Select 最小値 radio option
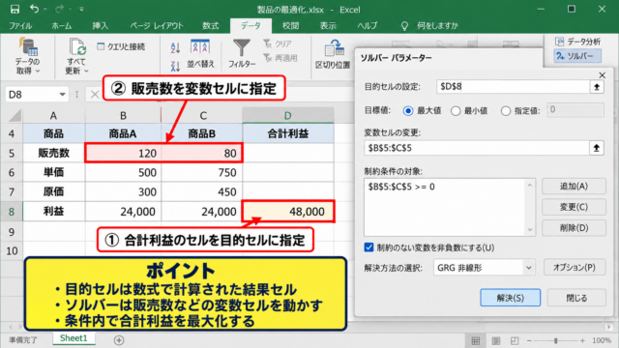Screen dimensions: 619x348 point(456,111)
